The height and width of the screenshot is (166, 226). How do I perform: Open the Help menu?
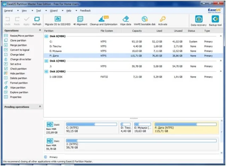click(69, 11)
